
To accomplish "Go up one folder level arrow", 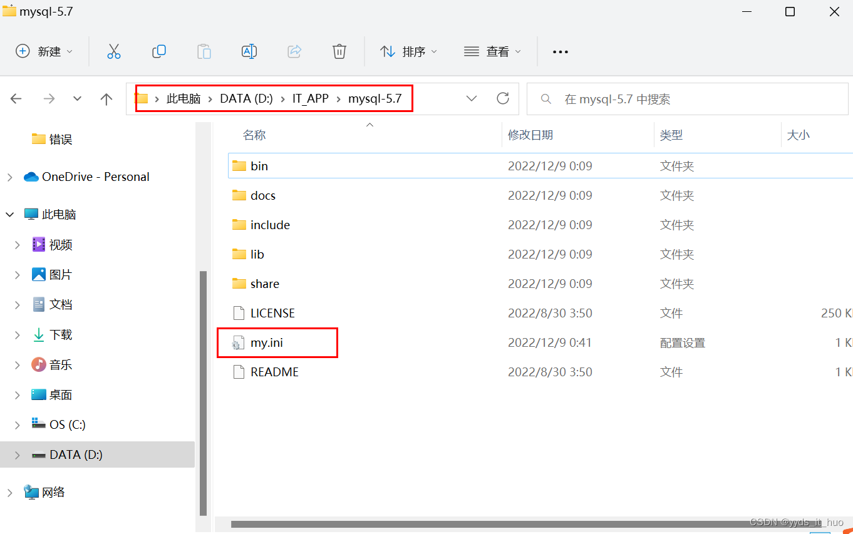I will click(106, 99).
